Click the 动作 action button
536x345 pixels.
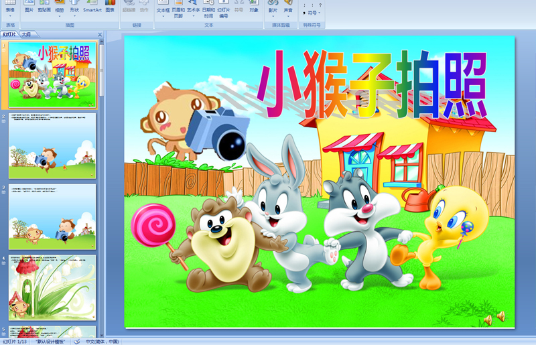point(144,7)
